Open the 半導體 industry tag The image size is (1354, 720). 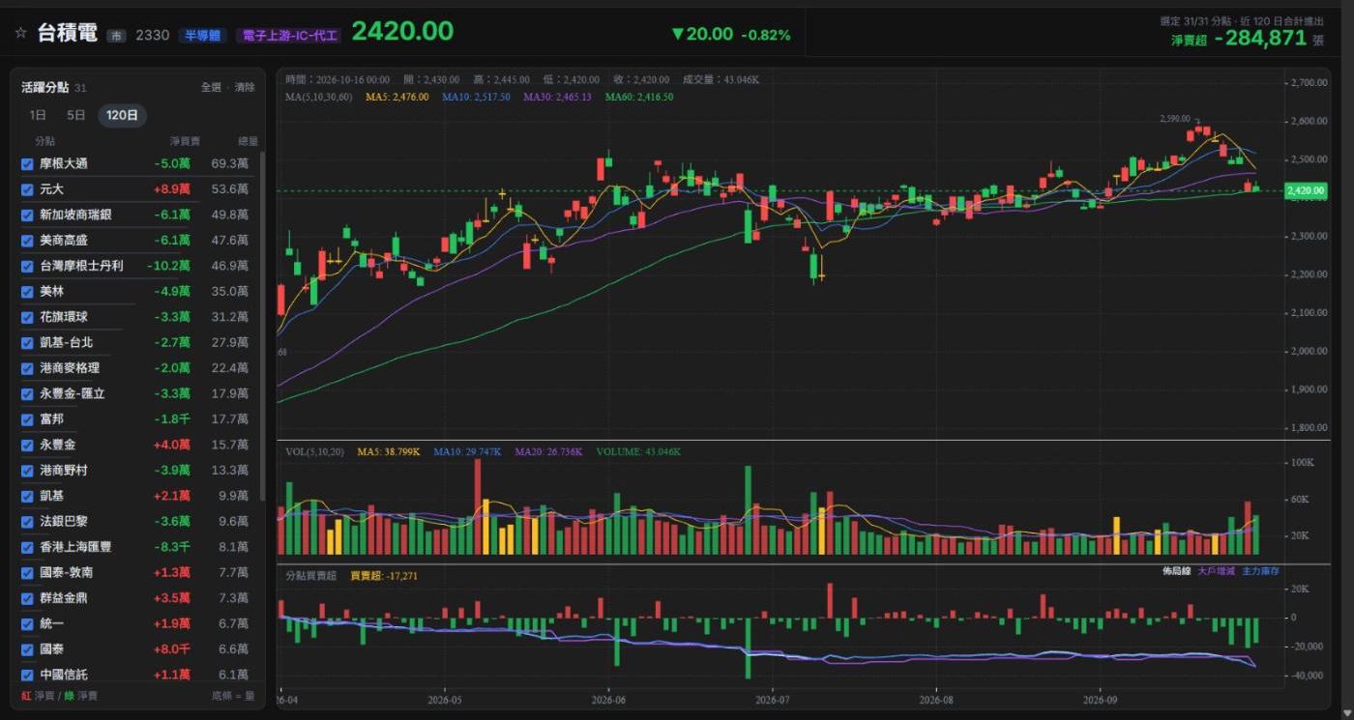203,36
